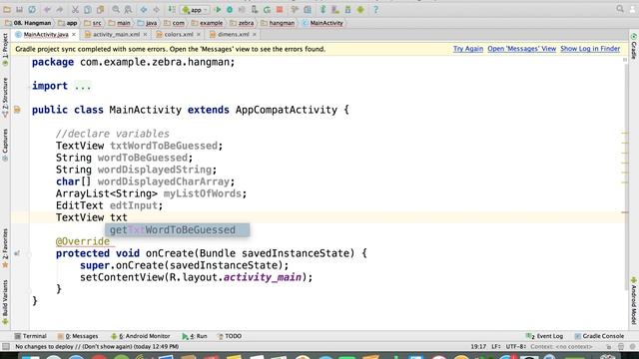This screenshot has height=359, width=639.
Task: Open the Captures tool window
Action: (x=5, y=145)
